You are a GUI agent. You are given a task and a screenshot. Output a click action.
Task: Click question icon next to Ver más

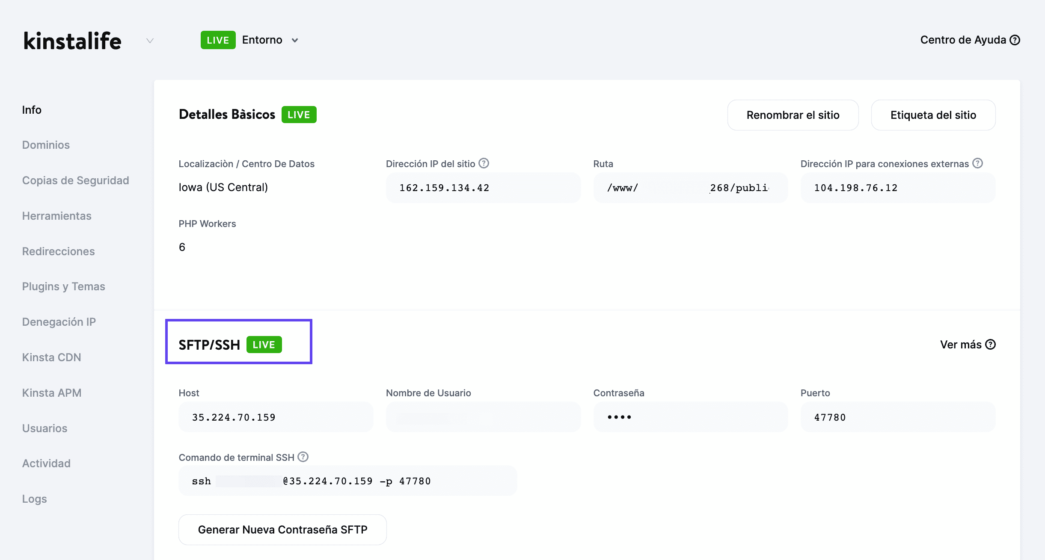(990, 345)
